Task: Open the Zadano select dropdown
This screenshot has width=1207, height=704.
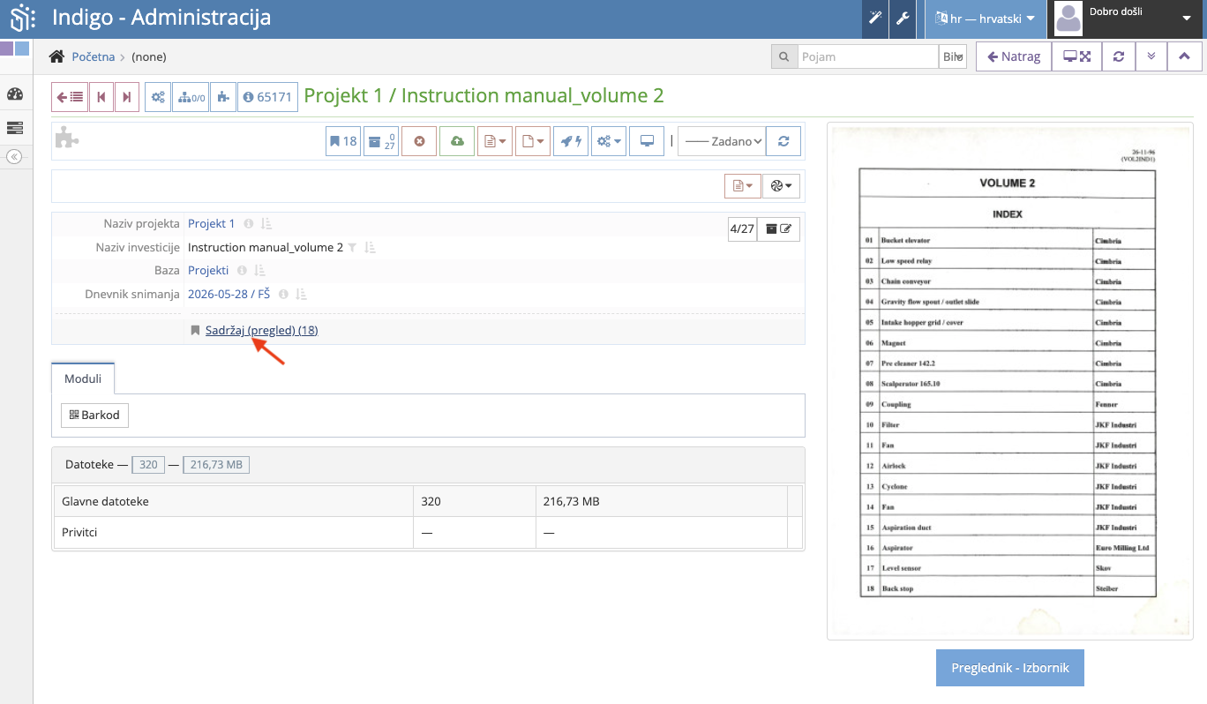Action: (x=722, y=141)
